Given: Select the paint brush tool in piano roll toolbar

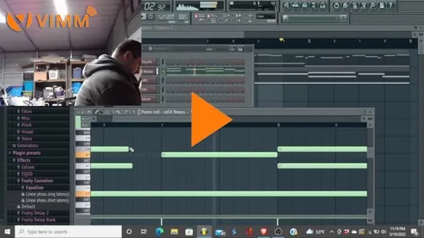Looking at the screenshot, I should (101, 112).
